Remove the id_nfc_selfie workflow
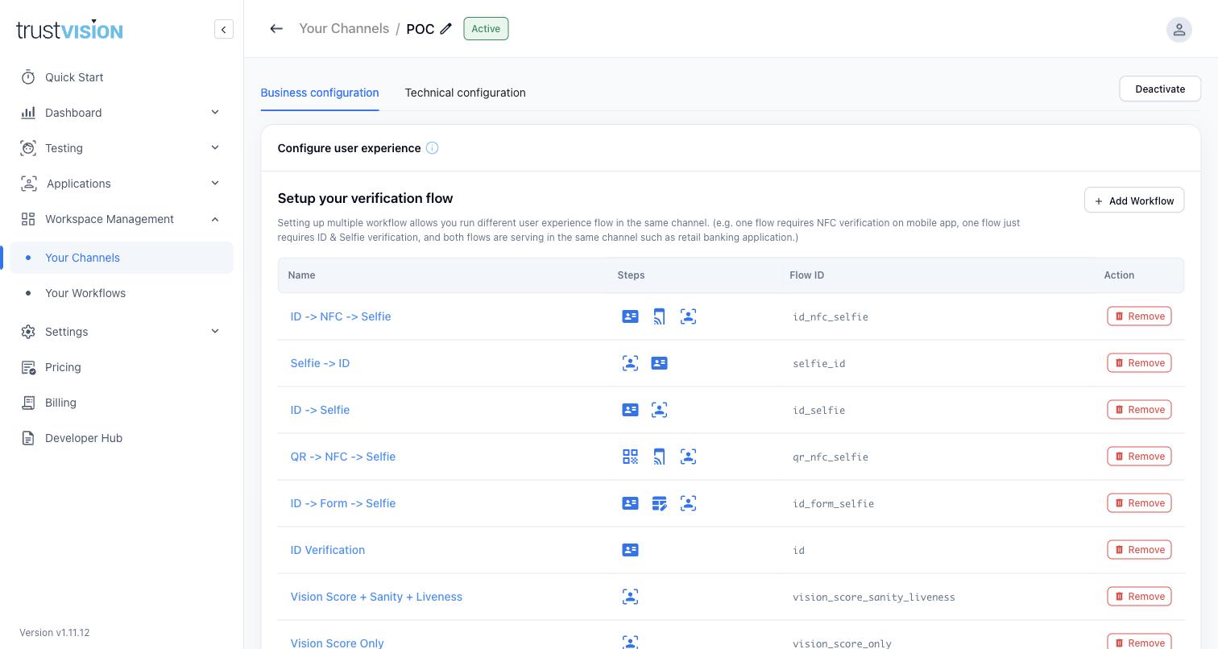The height and width of the screenshot is (649, 1218). pyautogui.click(x=1139, y=316)
